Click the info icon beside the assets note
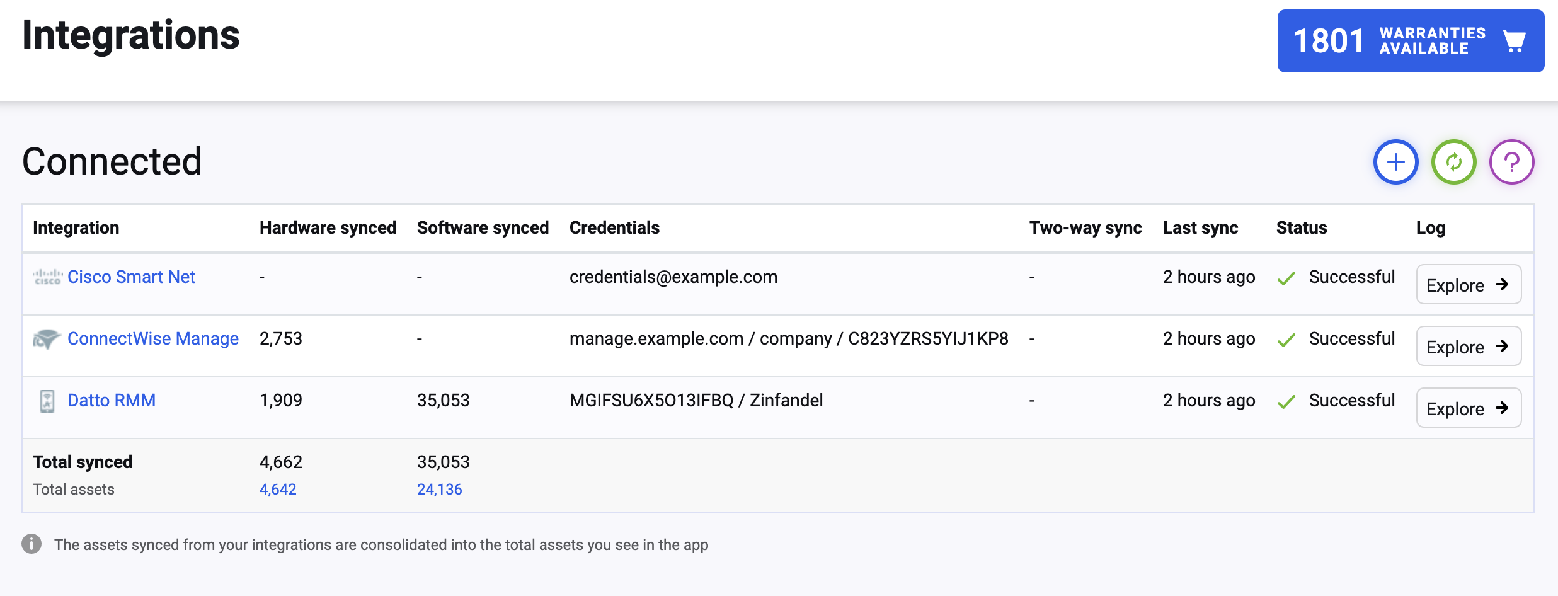The height and width of the screenshot is (596, 1558). (x=32, y=544)
